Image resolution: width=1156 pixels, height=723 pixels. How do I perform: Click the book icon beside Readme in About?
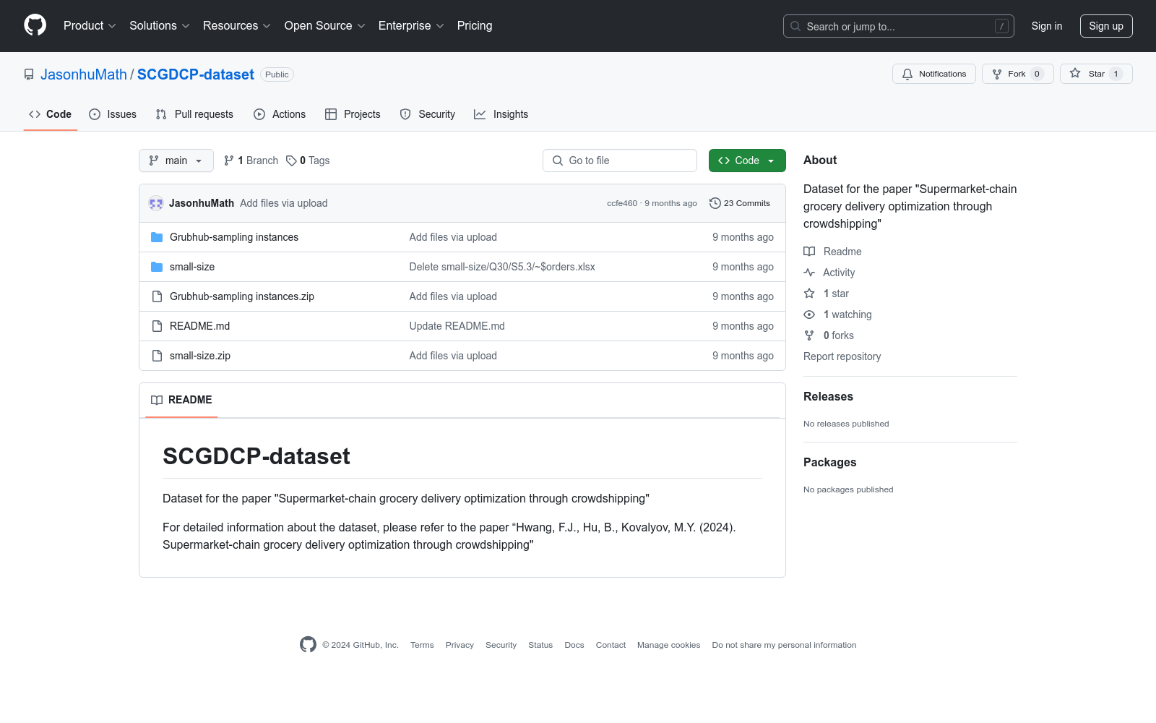tap(809, 252)
